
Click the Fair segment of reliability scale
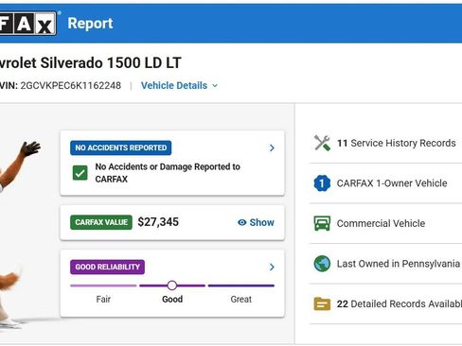103,285
